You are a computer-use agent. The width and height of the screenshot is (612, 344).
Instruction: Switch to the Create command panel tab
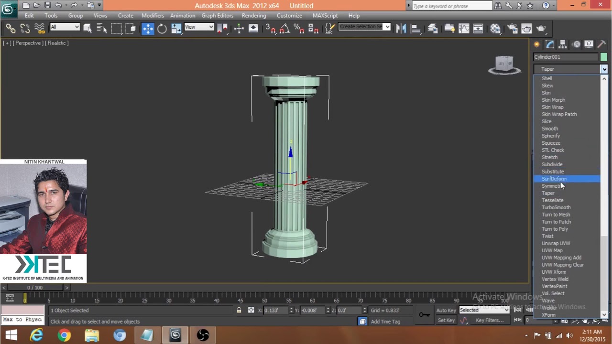537,44
